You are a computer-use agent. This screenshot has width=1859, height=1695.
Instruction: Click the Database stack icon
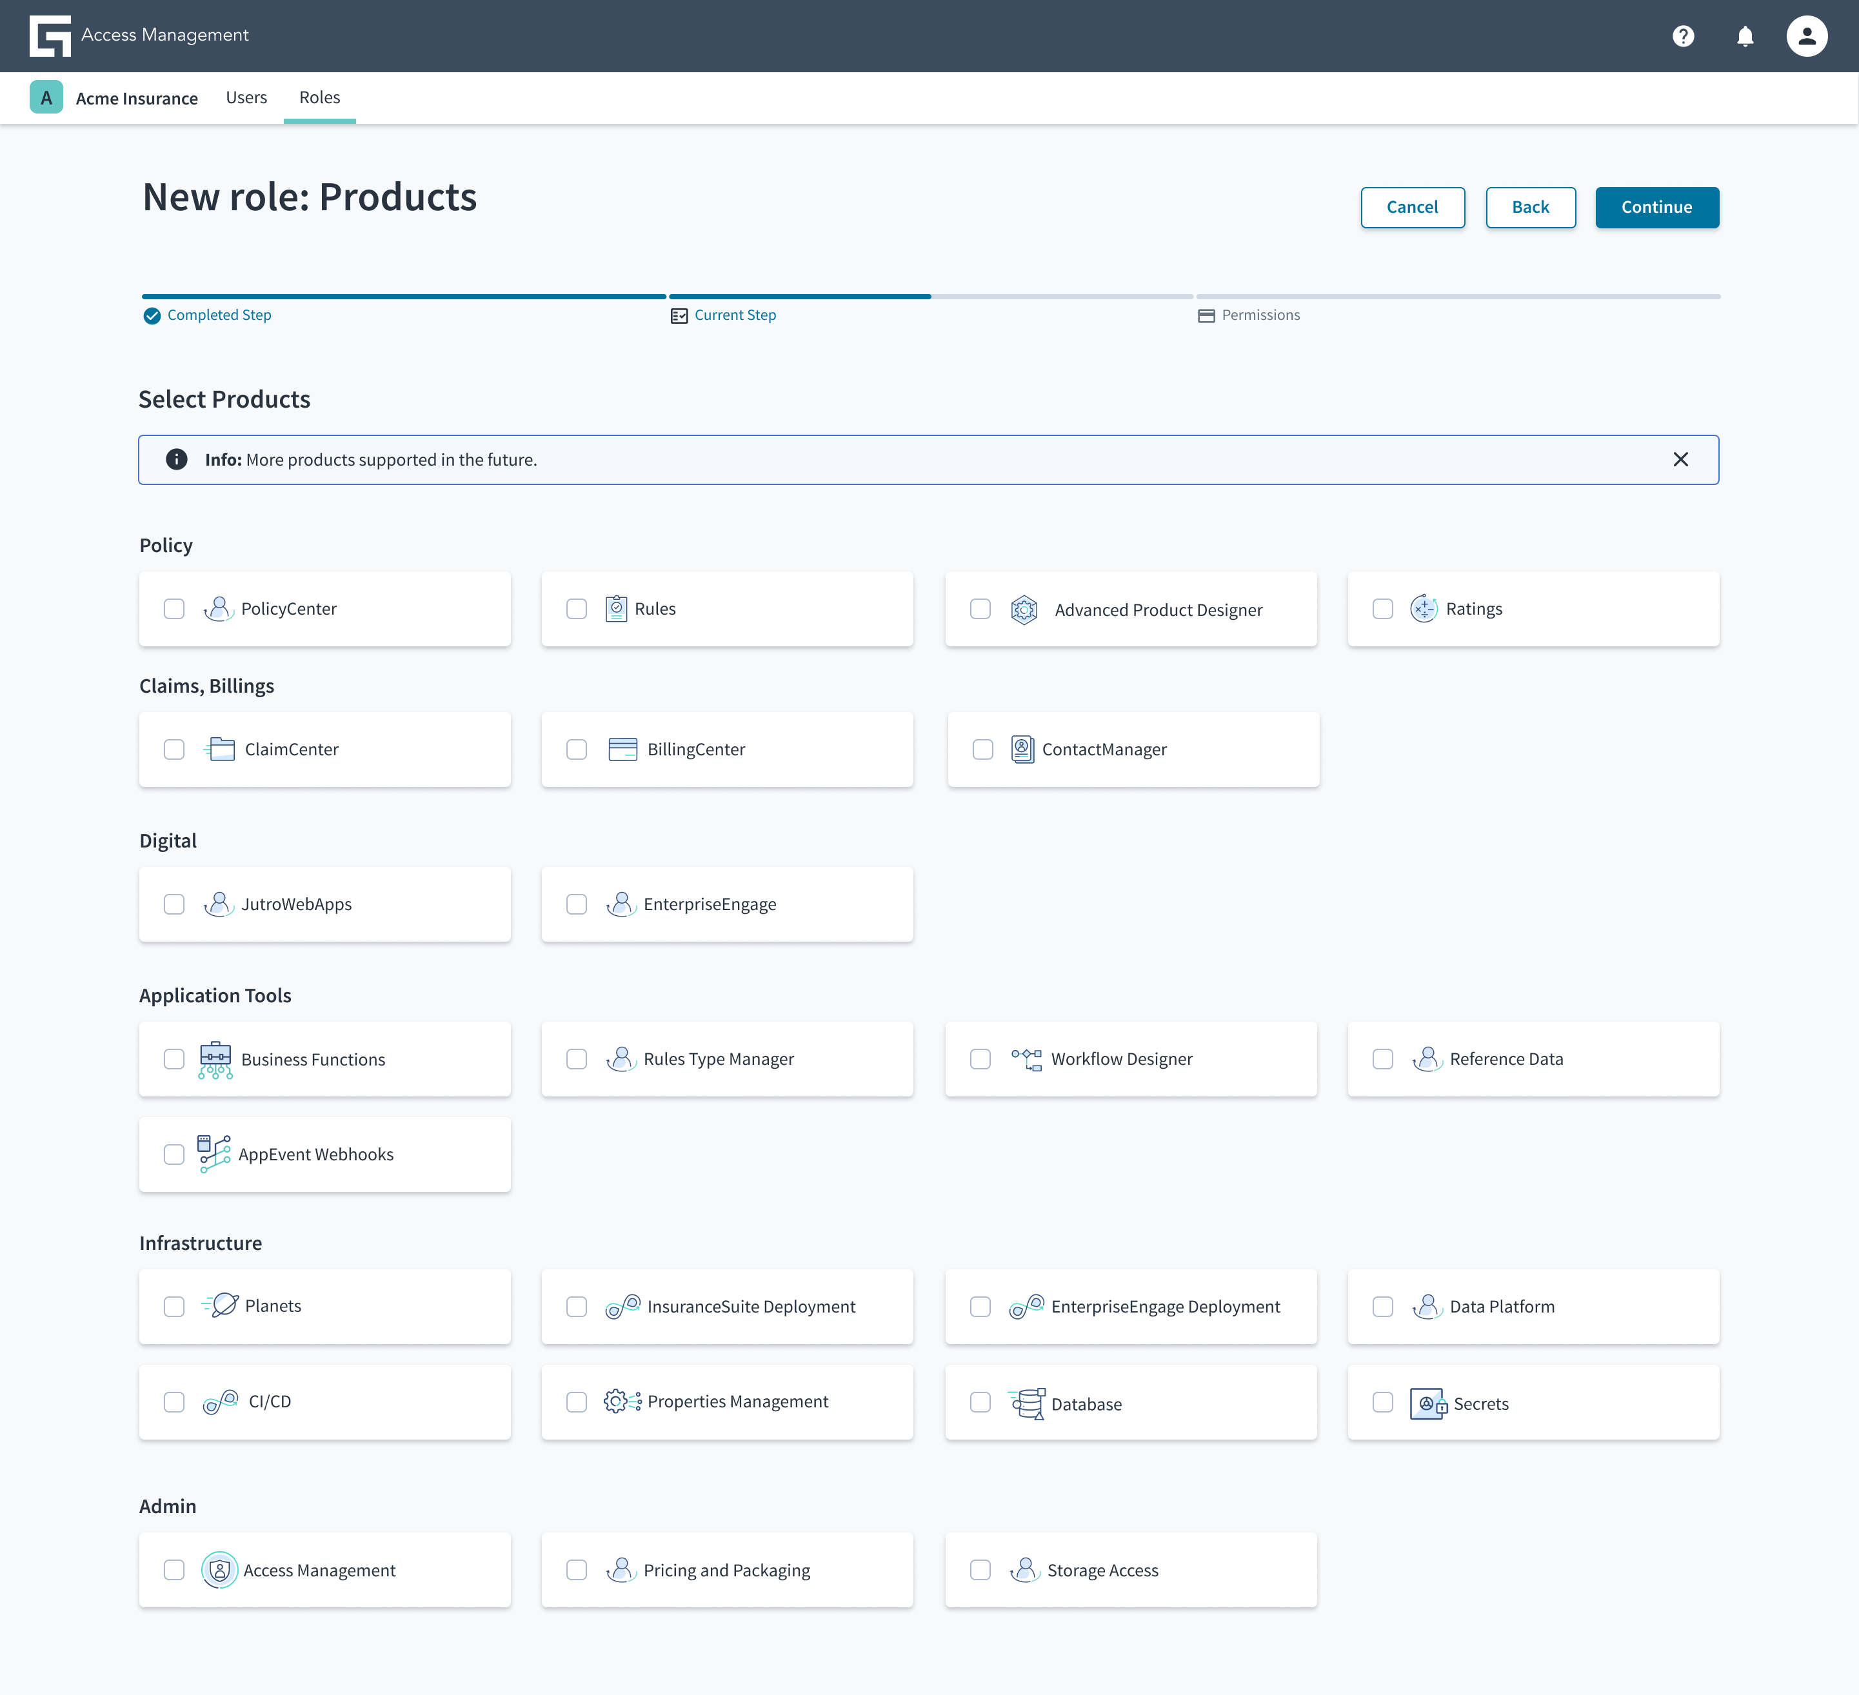[x=1026, y=1403]
